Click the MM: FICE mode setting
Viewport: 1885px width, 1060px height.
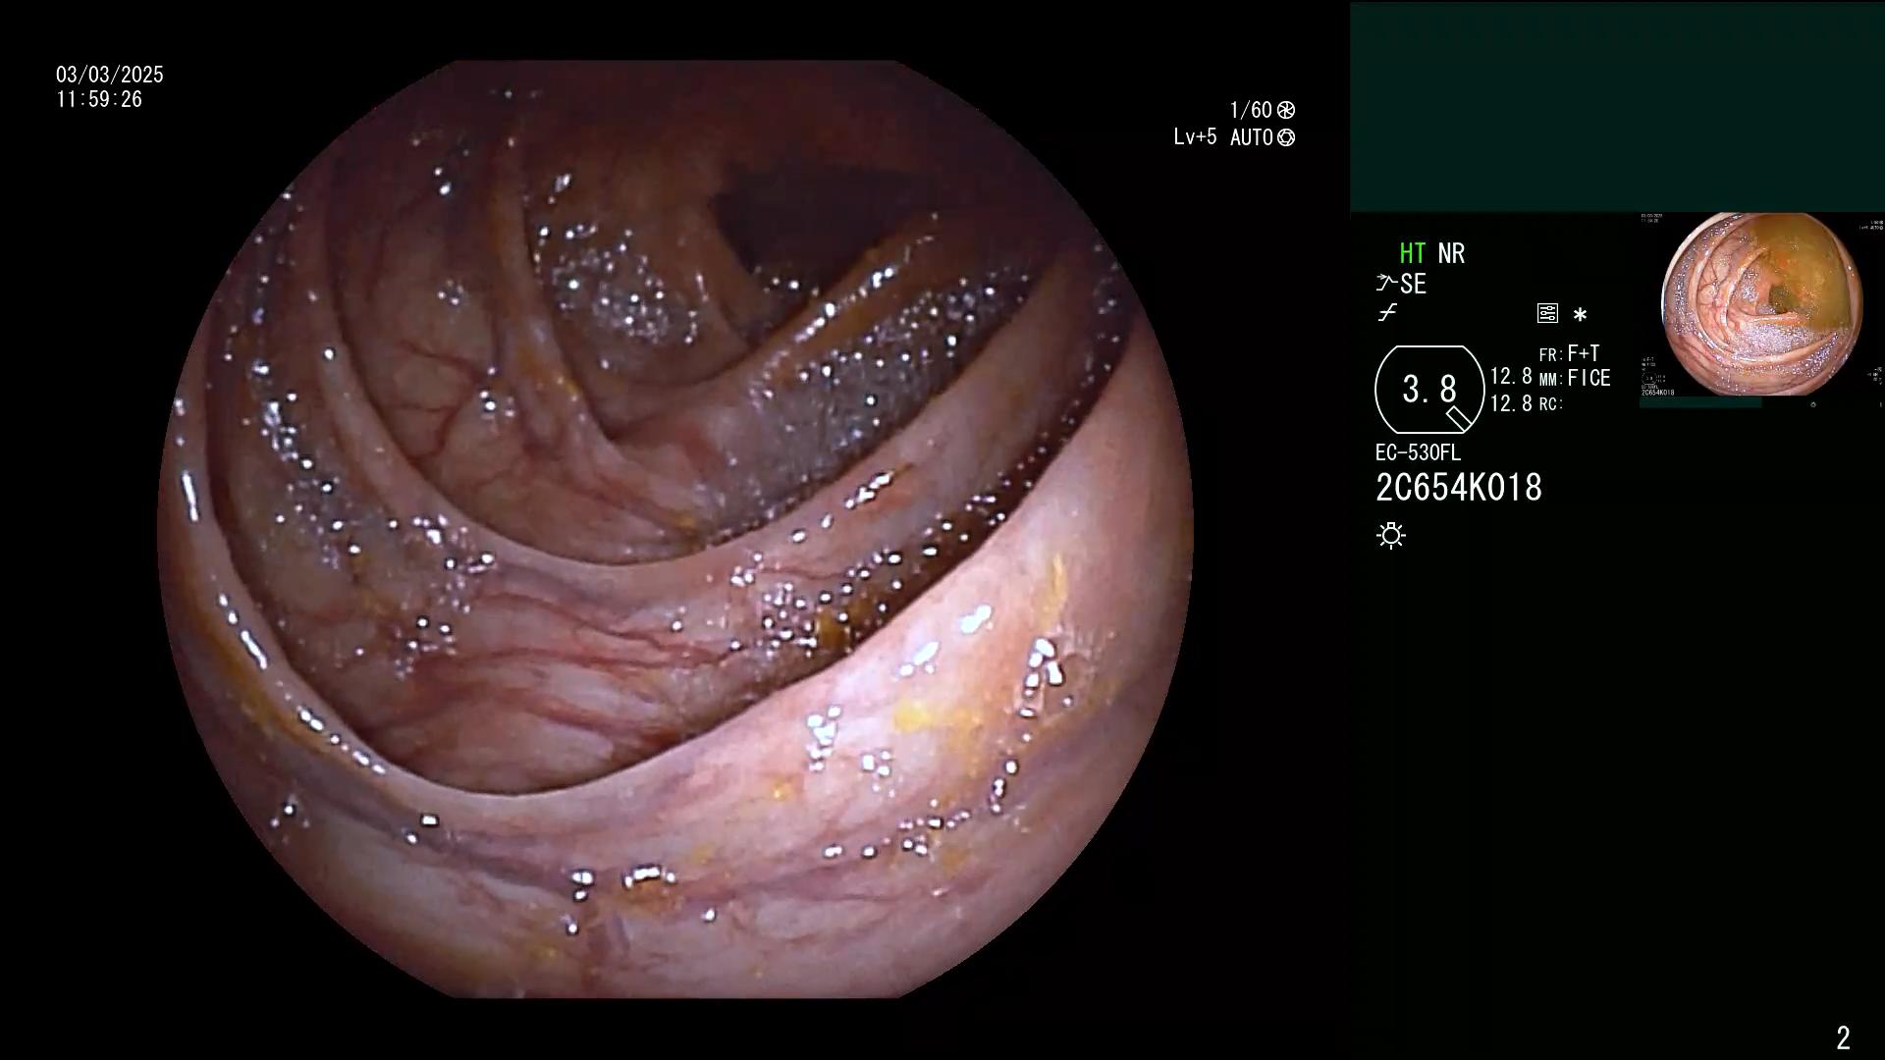point(1575,378)
